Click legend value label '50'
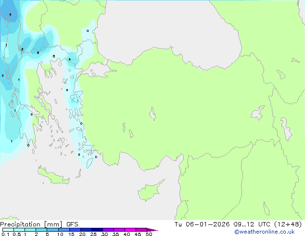305x236 pixels. click(x=149, y=234)
